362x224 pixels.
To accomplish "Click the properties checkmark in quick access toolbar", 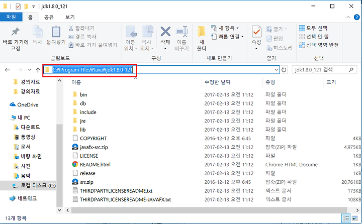I will (x=18, y=7).
